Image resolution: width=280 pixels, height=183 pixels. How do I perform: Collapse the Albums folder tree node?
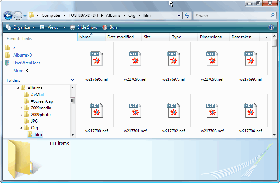pyautogui.click(x=18, y=88)
